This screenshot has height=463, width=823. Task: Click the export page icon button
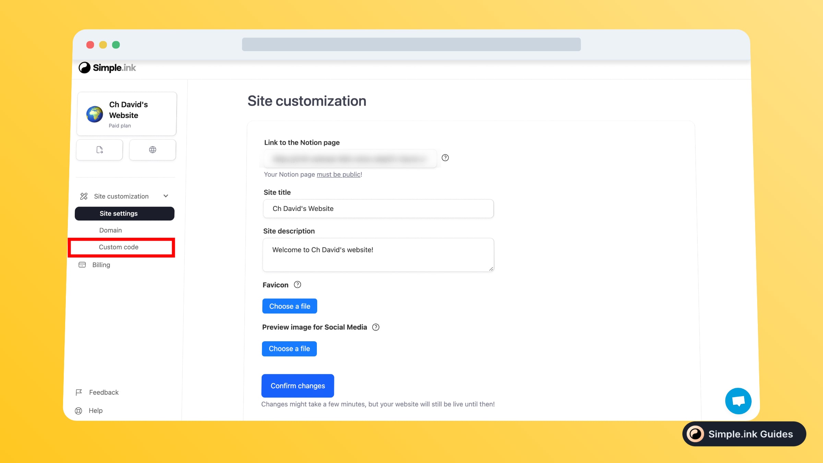pyautogui.click(x=99, y=150)
